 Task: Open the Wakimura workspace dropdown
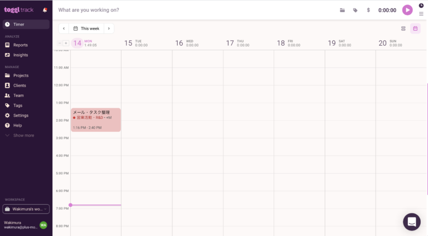(26, 209)
